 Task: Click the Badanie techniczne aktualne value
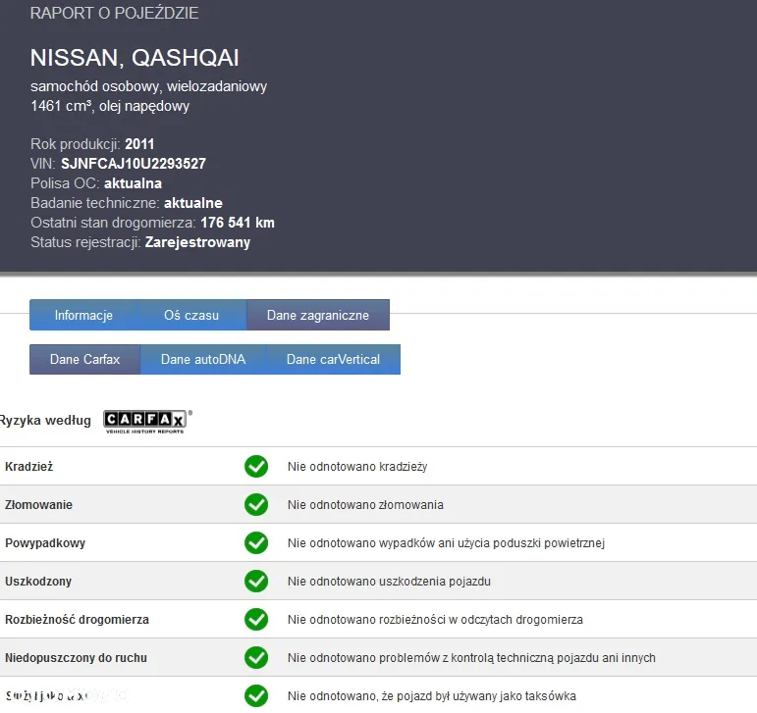(193, 202)
